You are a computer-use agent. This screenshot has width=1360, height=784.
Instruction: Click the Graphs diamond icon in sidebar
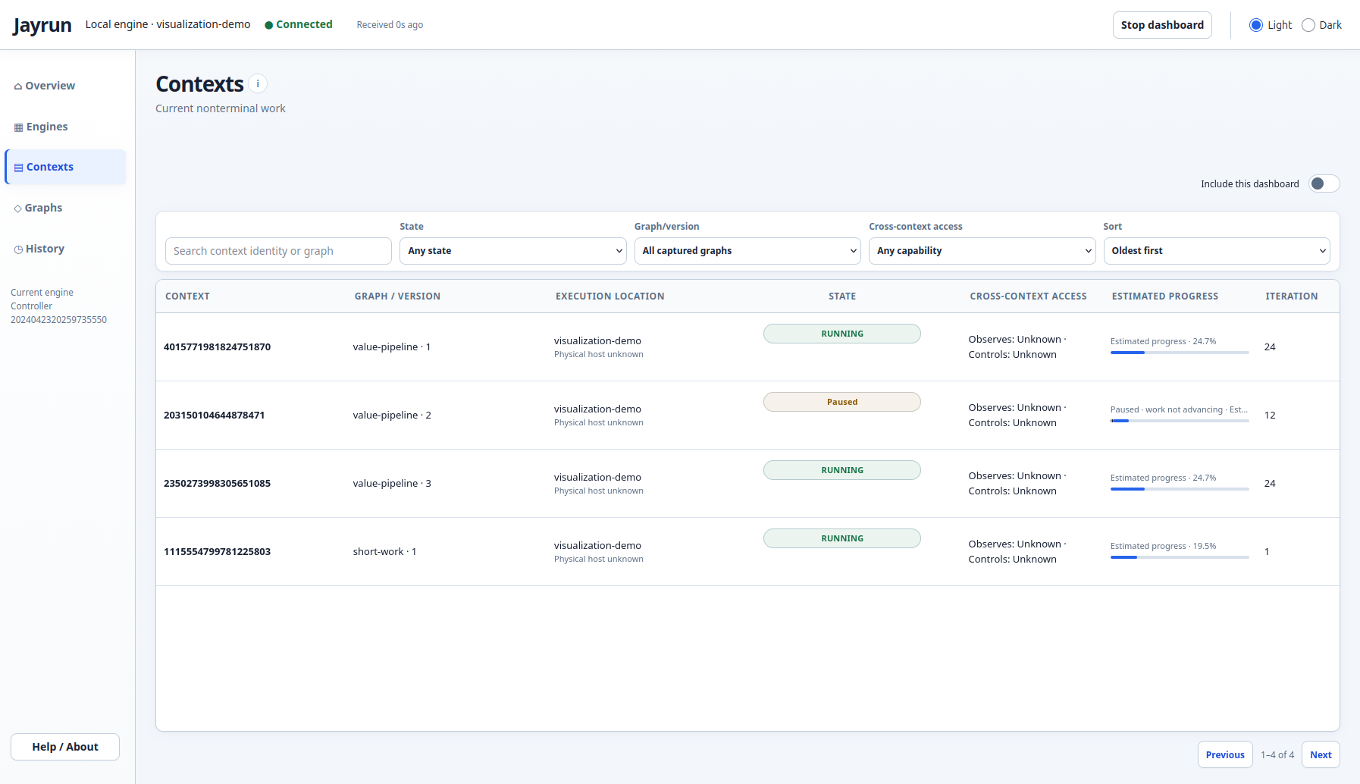(17, 209)
